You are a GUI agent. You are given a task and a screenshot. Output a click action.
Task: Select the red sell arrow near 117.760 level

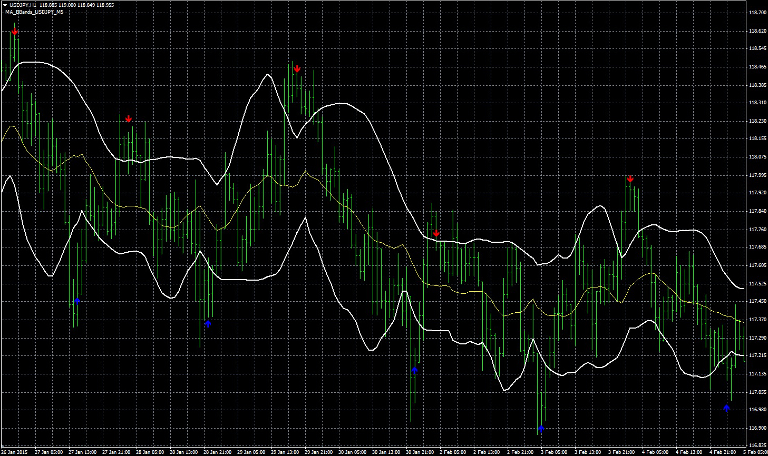point(436,233)
